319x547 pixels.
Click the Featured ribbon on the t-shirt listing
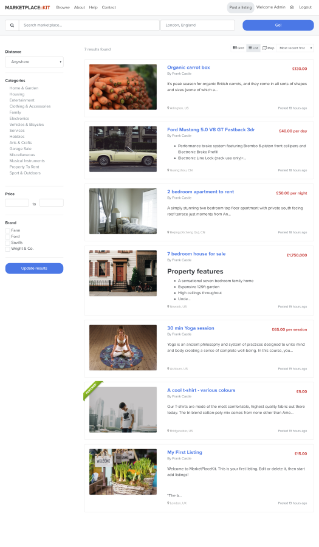point(92,390)
